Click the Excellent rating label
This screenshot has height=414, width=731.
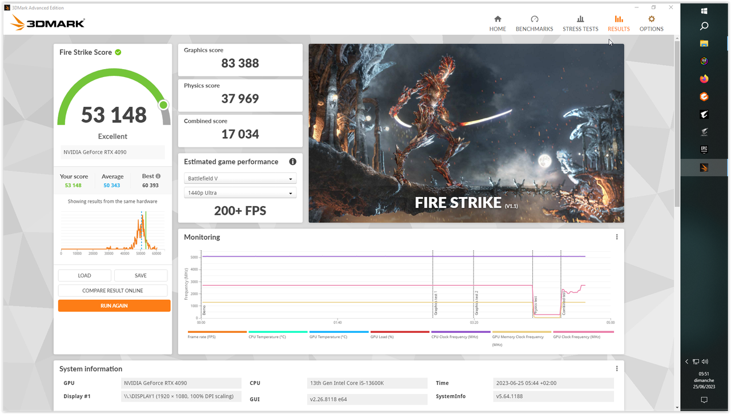click(113, 136)
